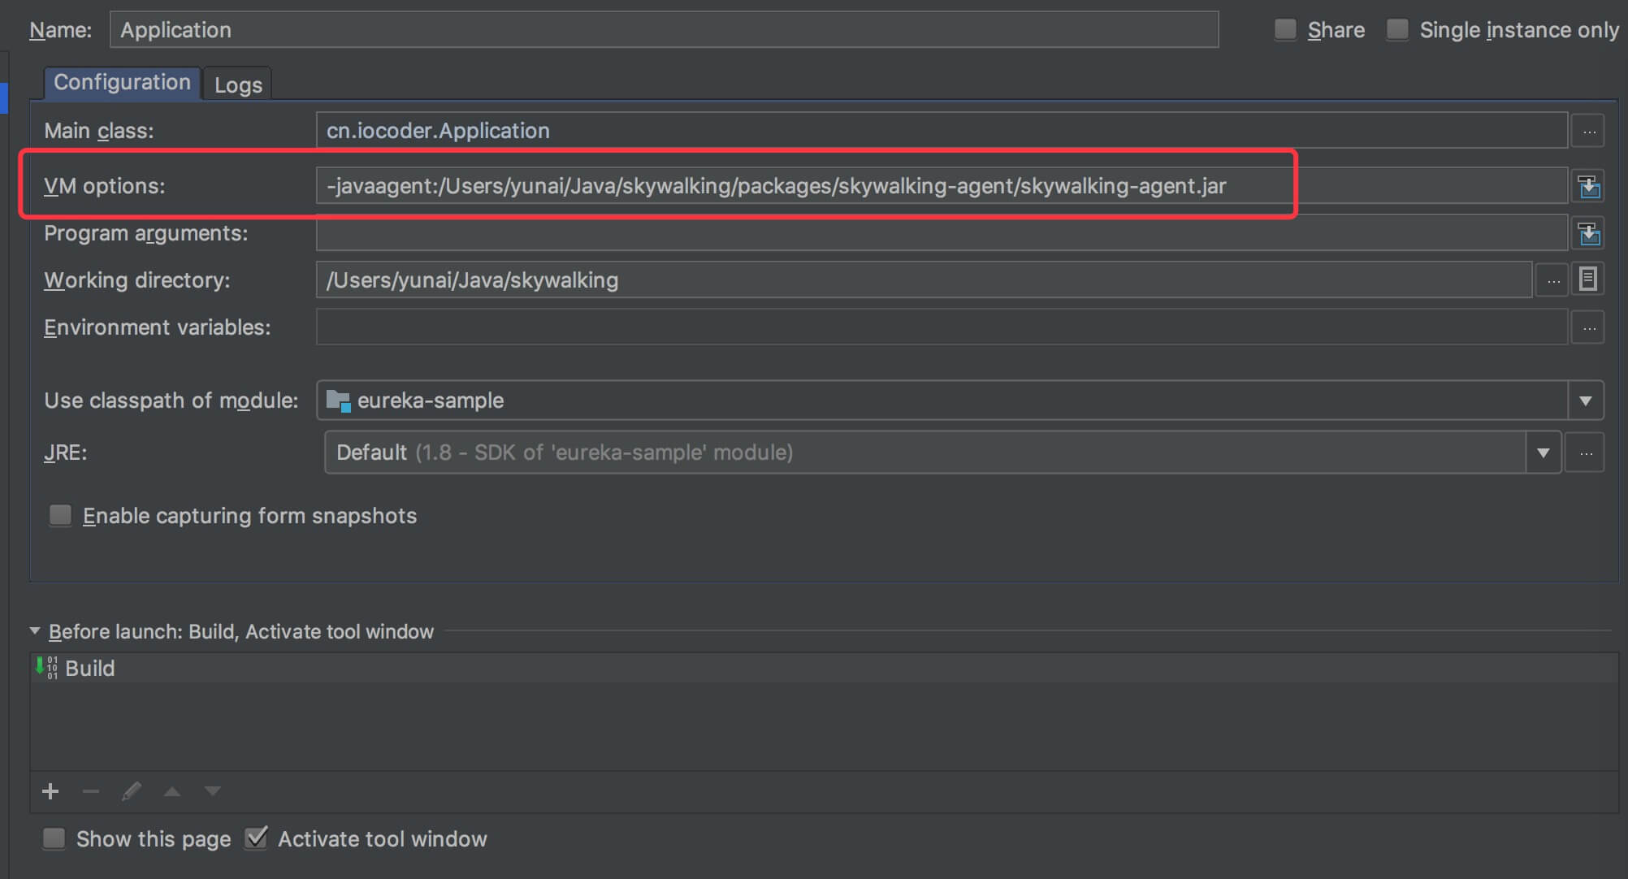The width and height of the screenshot is (1628, 879).
Task: Click the expand icon for Program arguments
Action: click(1588, 233)
